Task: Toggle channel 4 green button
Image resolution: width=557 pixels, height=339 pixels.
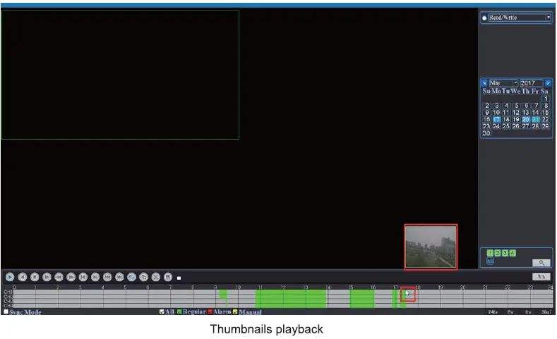Action: (x=513, y=253)
